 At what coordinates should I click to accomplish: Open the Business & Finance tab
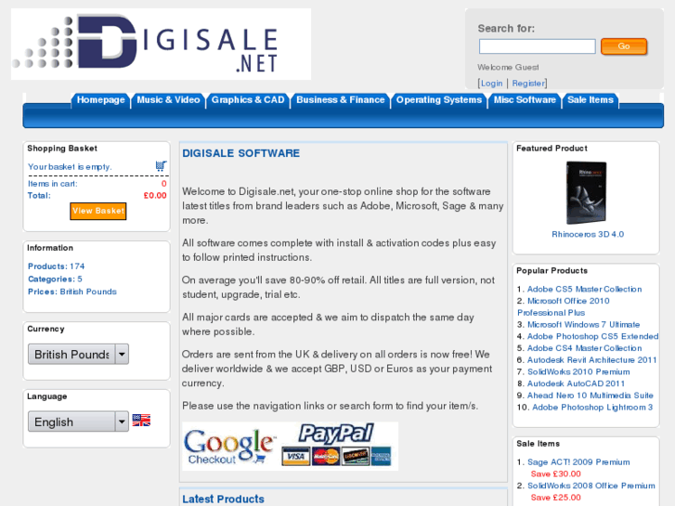(341, 100)
